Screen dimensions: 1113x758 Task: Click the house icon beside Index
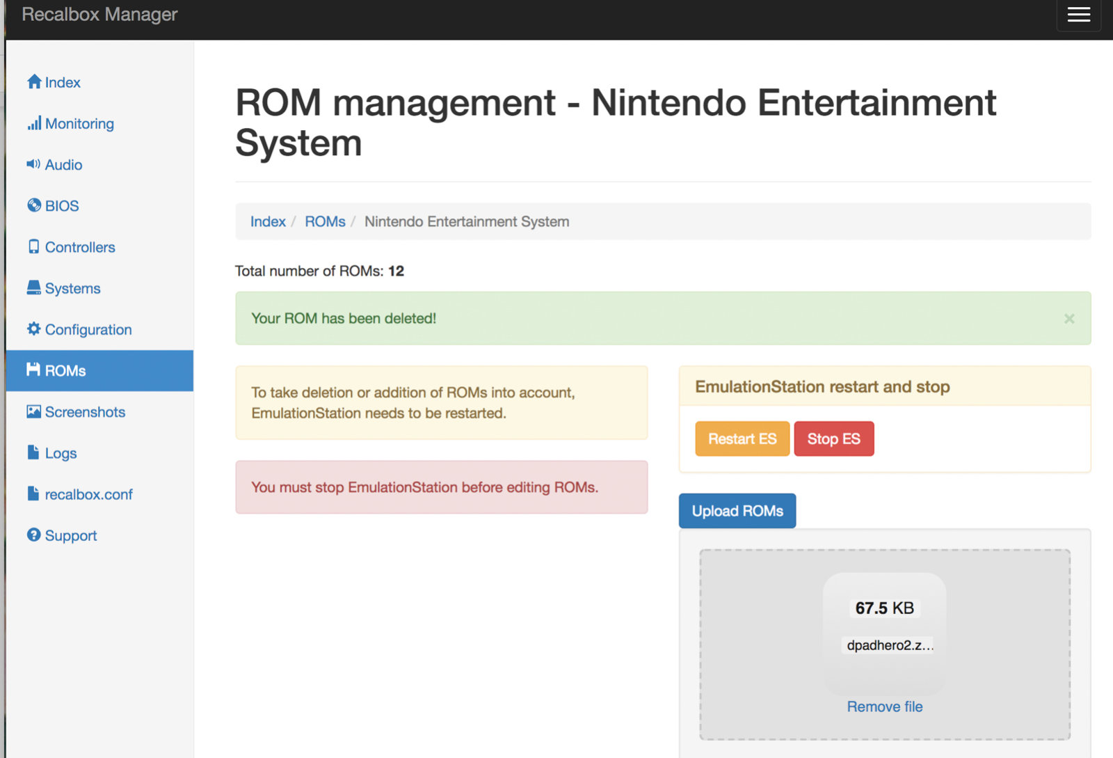point(33,82)
